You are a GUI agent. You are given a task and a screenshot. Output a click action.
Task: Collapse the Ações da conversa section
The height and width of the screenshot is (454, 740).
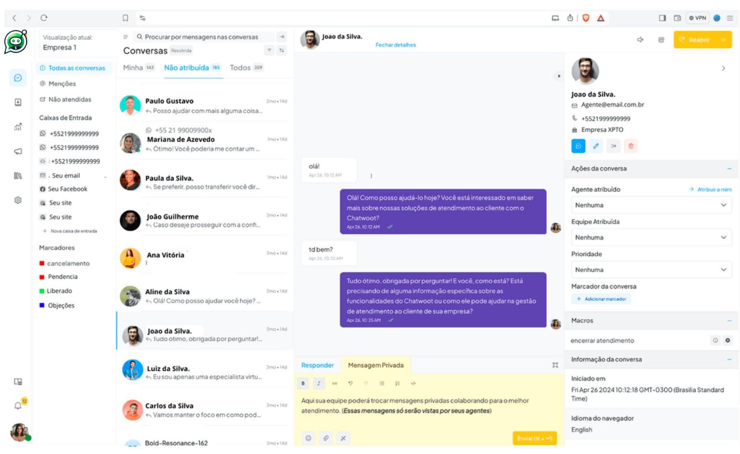click(x=729, y=169)
